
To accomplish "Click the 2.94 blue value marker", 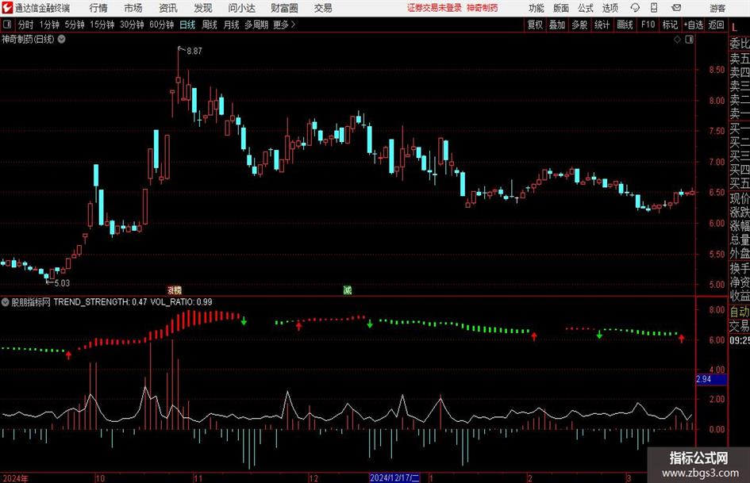I will (x=711, y=379).
